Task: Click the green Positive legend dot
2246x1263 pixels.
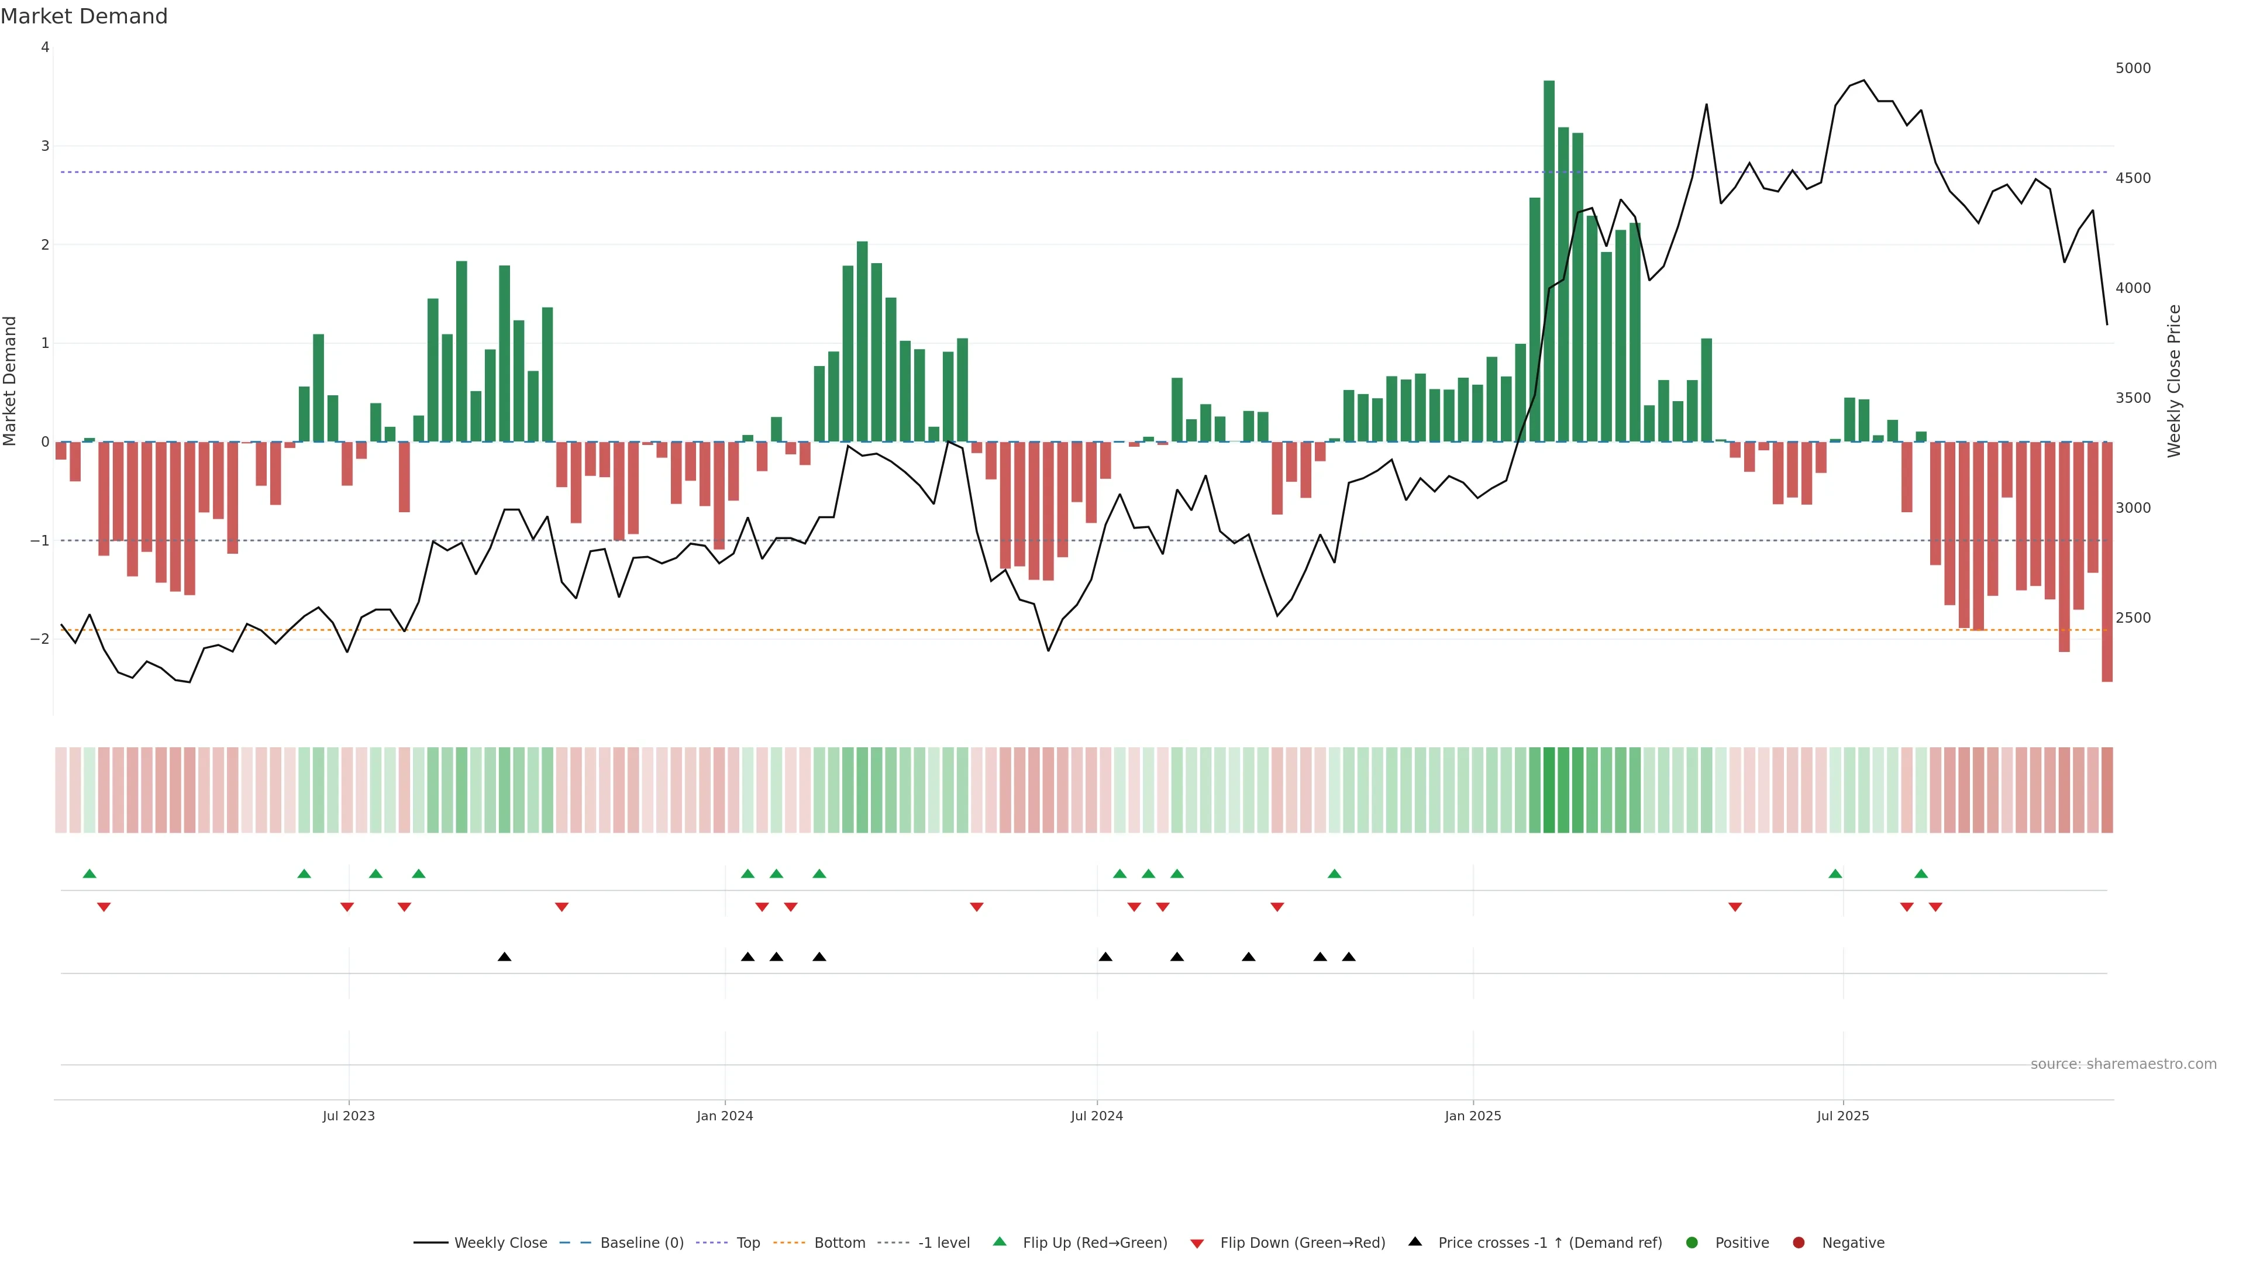Action: pyautogui.click(x=1692, y=1243)
